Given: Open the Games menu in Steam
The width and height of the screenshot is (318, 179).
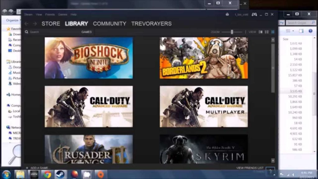Looking at the screenshot, I should pyautogui.click(x=62, y=14).
